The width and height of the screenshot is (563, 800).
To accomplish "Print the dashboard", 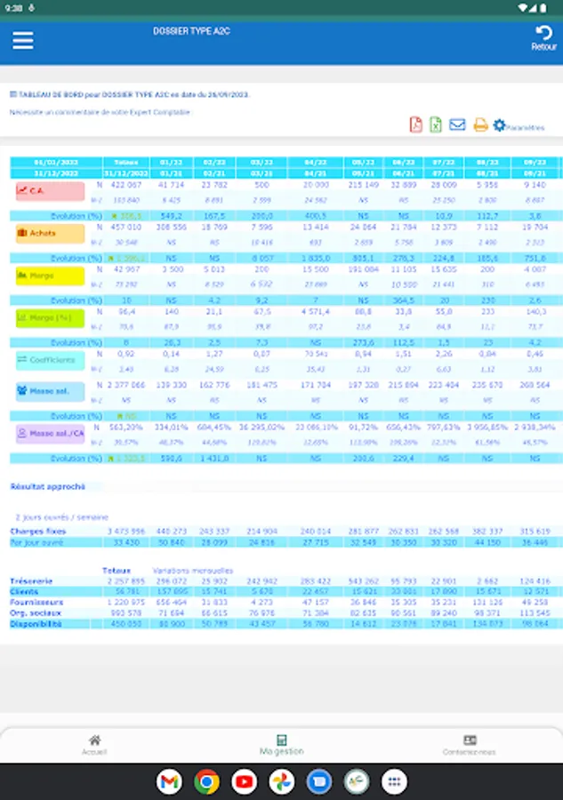I will click(480, 124).
